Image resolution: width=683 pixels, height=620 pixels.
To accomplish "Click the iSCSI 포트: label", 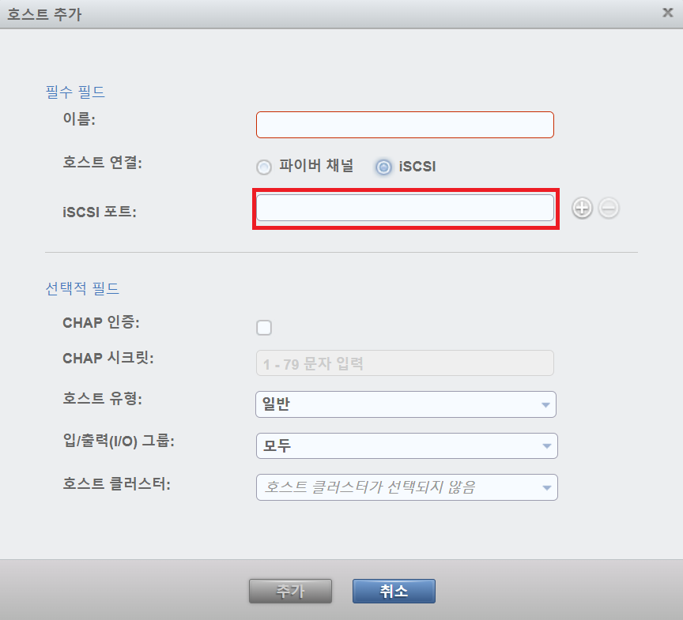I will 100,212.
